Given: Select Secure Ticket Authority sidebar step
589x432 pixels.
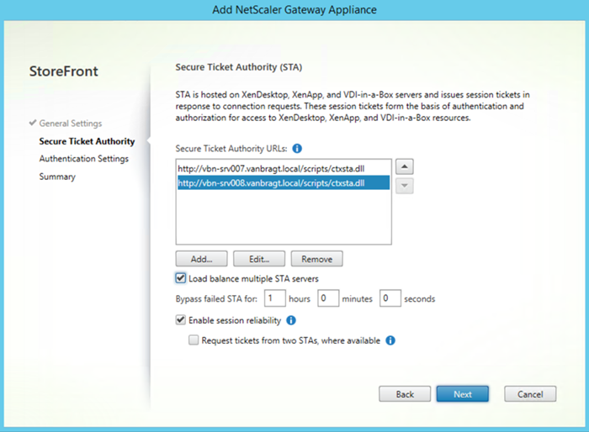Looking at the screenshot, I should tap(87, 141).
